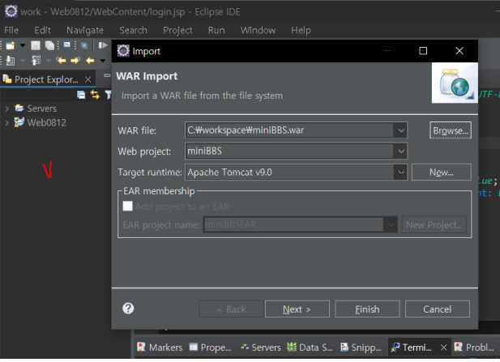Click the Next Edit Location arrow icon
This screenshot has width=500, height=362.
[x=75, y=60]
